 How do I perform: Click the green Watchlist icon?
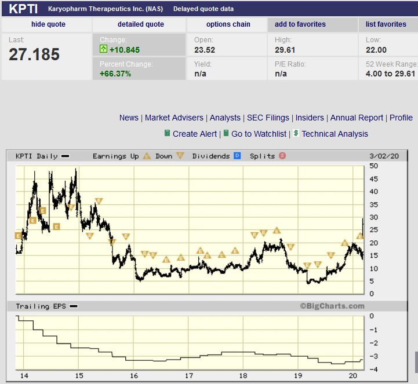pyautogui.click(x=226, y=133)
